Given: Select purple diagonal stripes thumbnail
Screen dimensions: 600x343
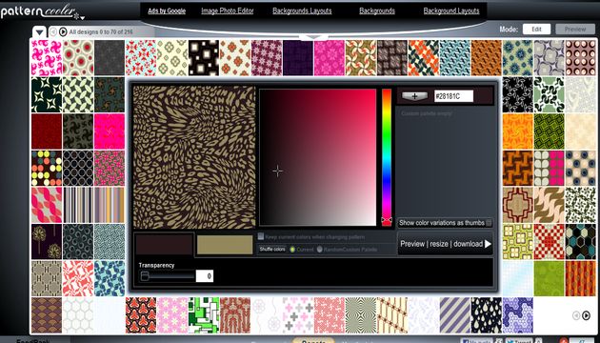Looking at the screenshot, I should [454, 315].
